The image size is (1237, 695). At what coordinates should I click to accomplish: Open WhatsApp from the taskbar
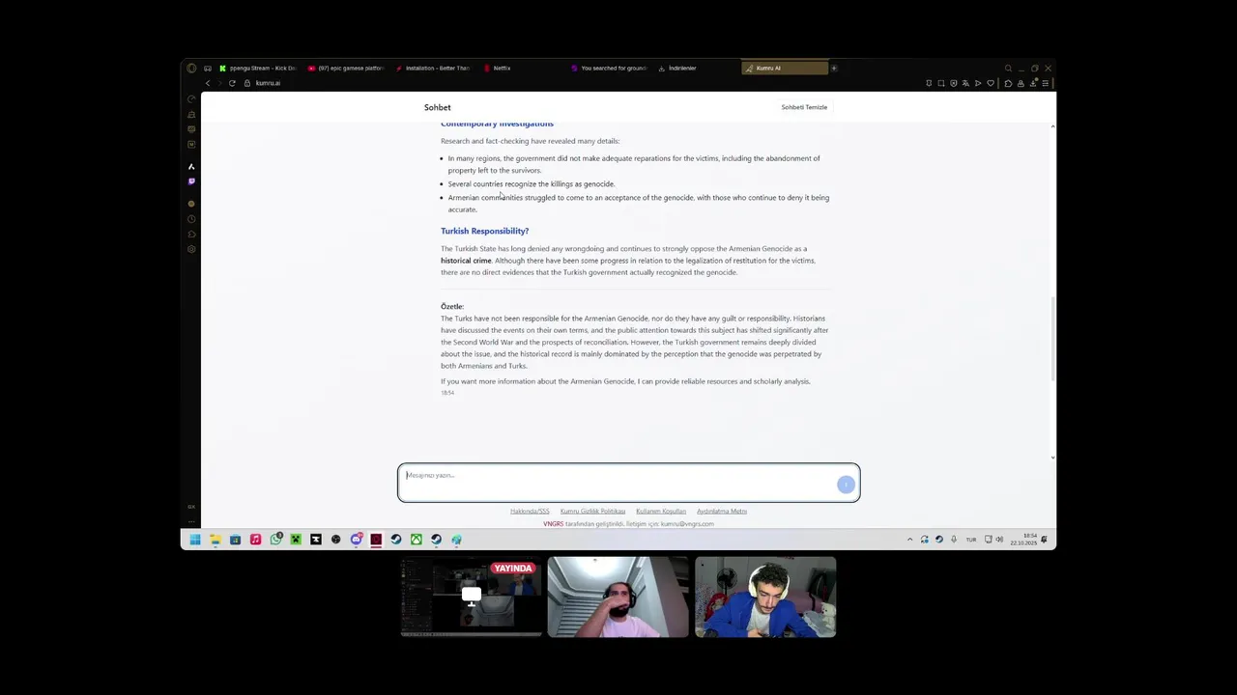coord(275,540)
